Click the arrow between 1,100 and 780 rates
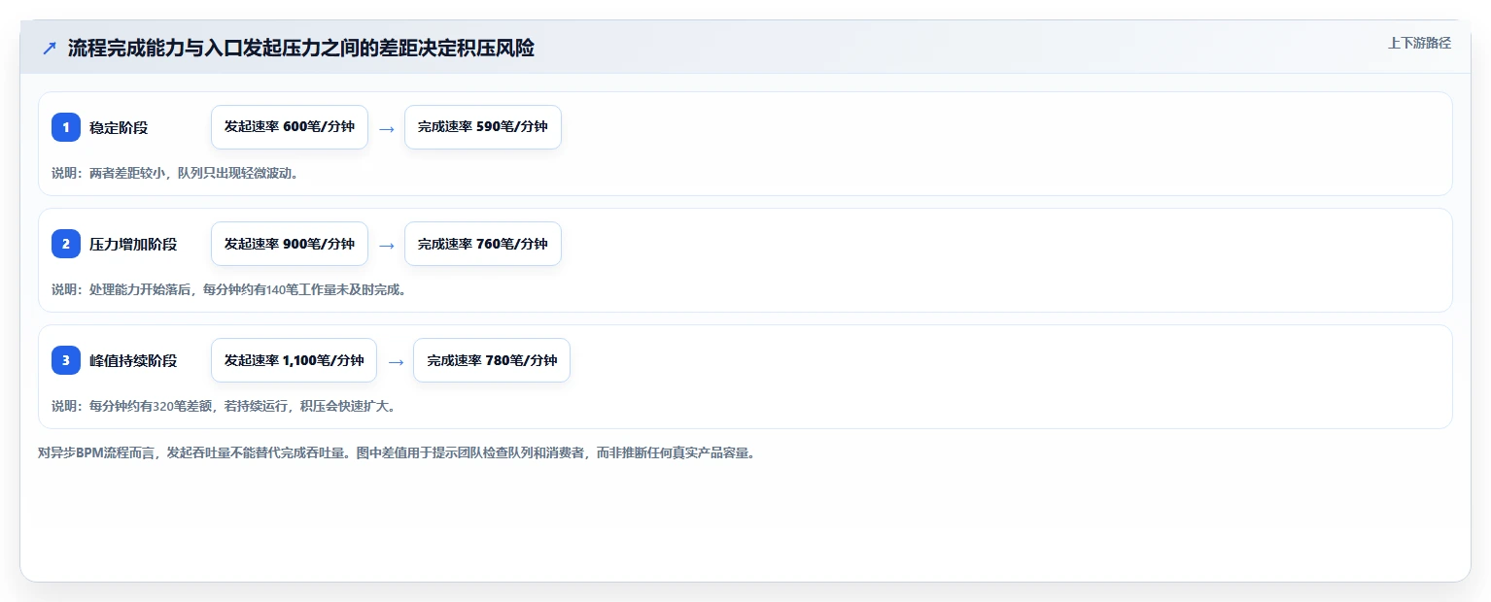 pos(396,361)
